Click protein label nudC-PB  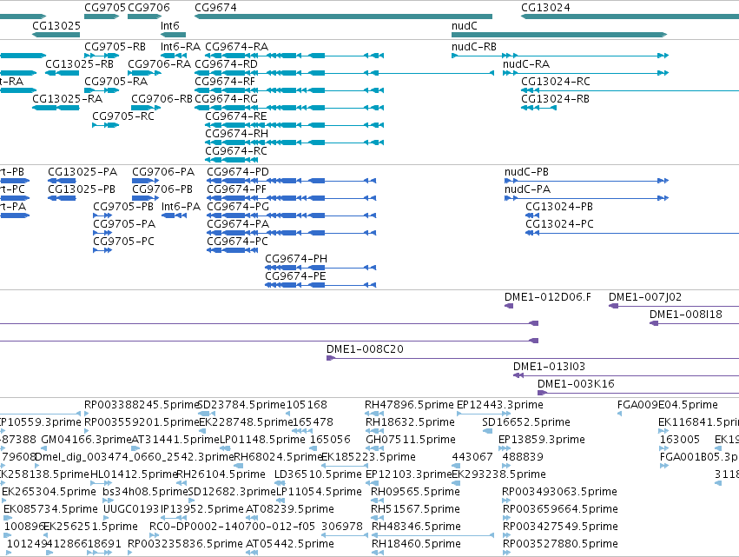pos(526,172)
